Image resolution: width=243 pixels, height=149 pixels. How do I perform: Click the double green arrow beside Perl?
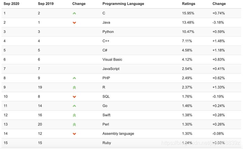pyautogui.click(x=74, y=124)
